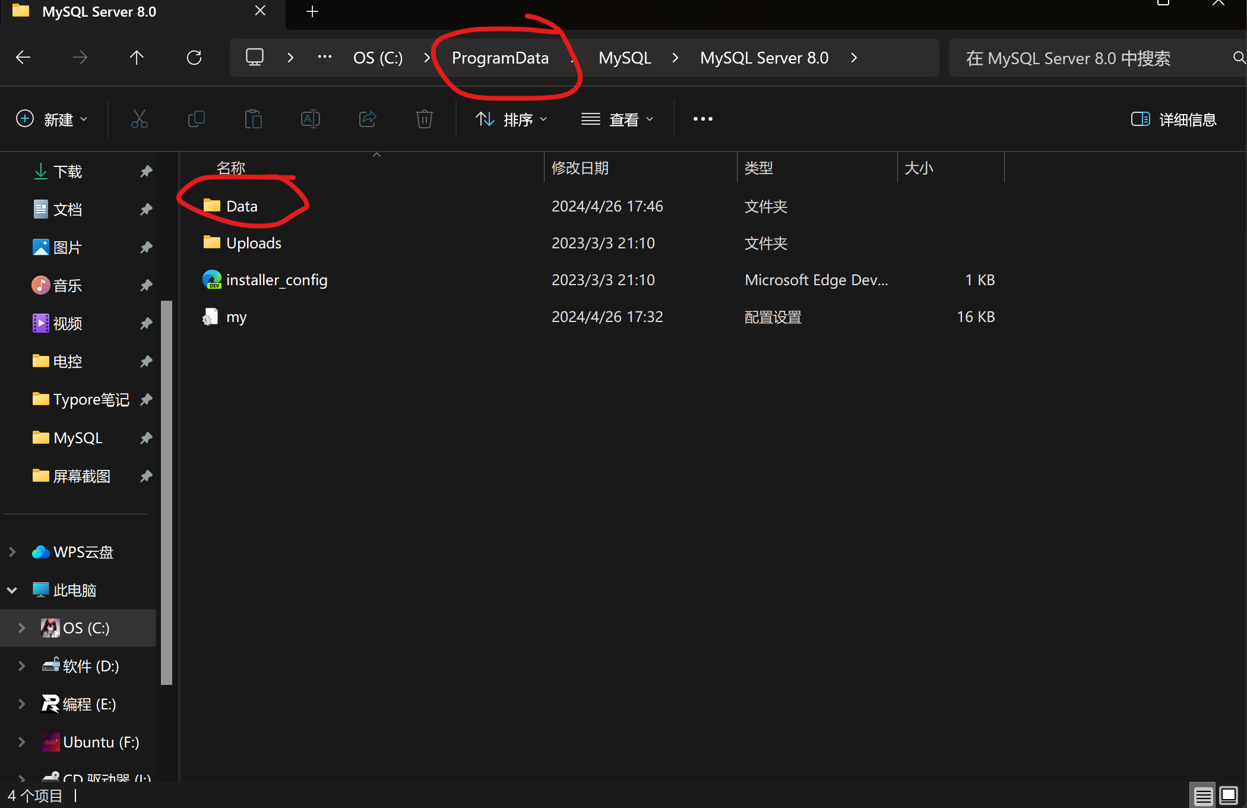Select the installer_config file

pyautogui.click(x=265, y=280)
